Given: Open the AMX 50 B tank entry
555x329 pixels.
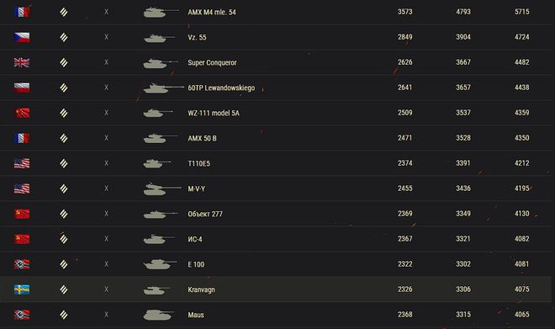Looking at the screenshot, I should click(202, 138).
